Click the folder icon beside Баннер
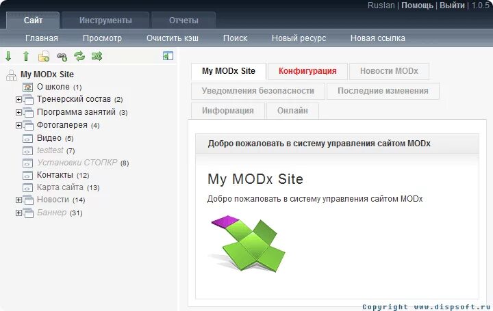 pyautogui.click(x=28, y=213)
